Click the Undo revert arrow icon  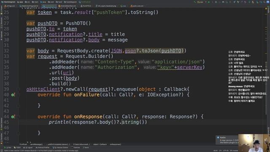pos(245,2)
